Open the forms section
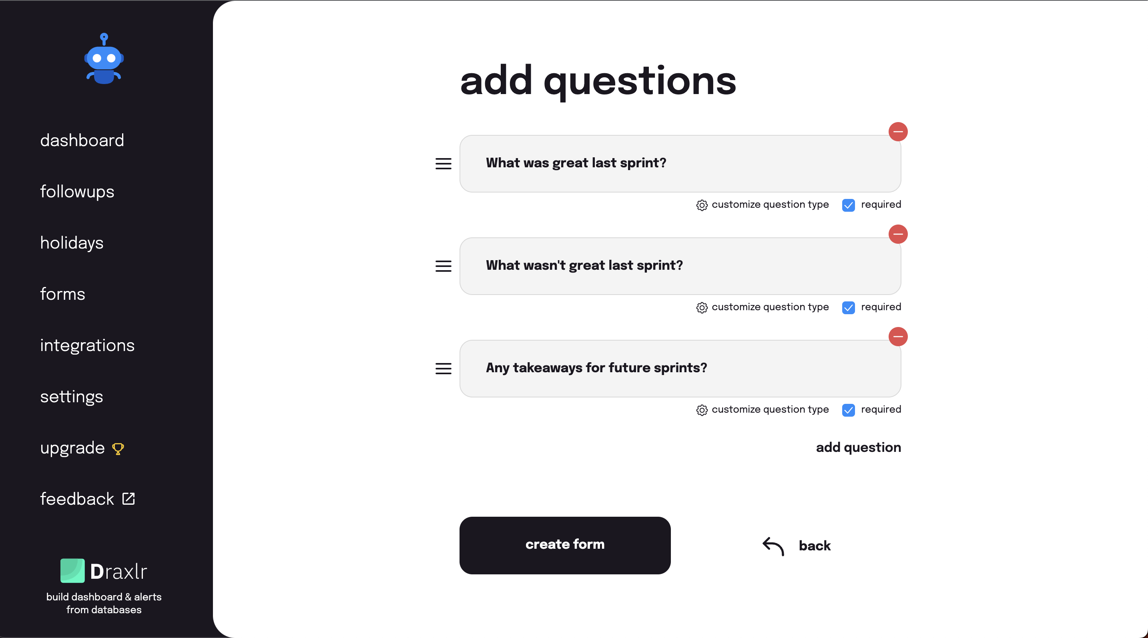The image size is (1148, 638). (62, 294)
